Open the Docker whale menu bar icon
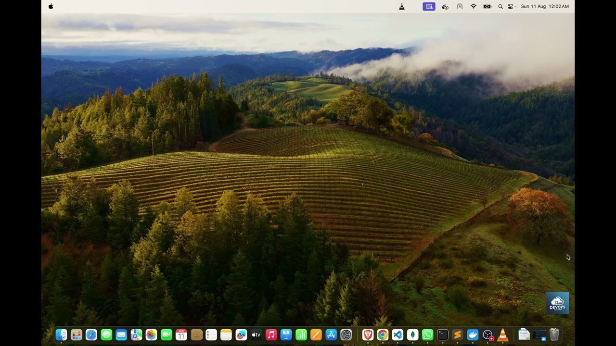The image size is (616, 346). tap(445, 6)
